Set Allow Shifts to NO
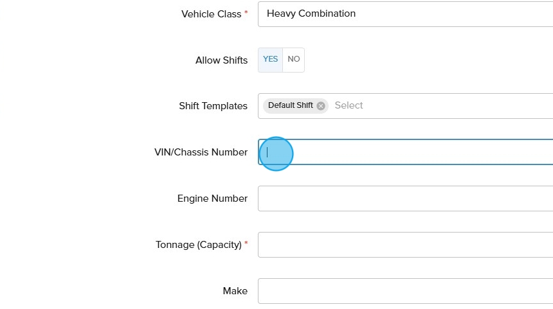This screenshot has height=309, width=553. pos(294,60)
